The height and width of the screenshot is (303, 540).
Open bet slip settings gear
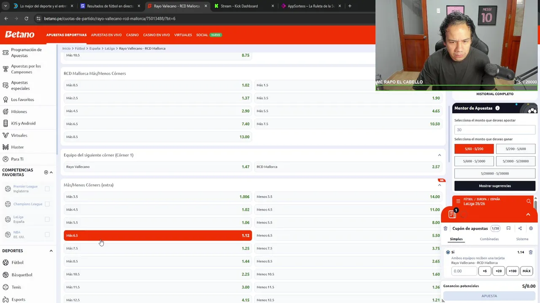(531, 229)
